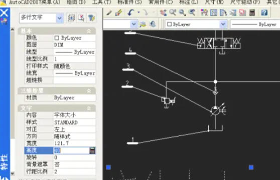Open the 尺寸(M) menu
This screenshot has width=280, height=180.
click(x=214, y=2)
